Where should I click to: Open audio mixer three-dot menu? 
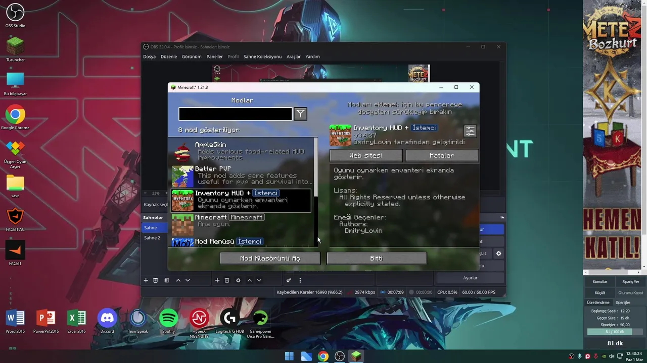tap(300, 280)
